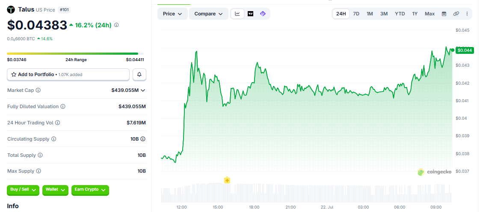The height and width of the screenshot is (212, 480).
Task: Click the 22. Jul axis label
Action: click(x=327, y=207)
